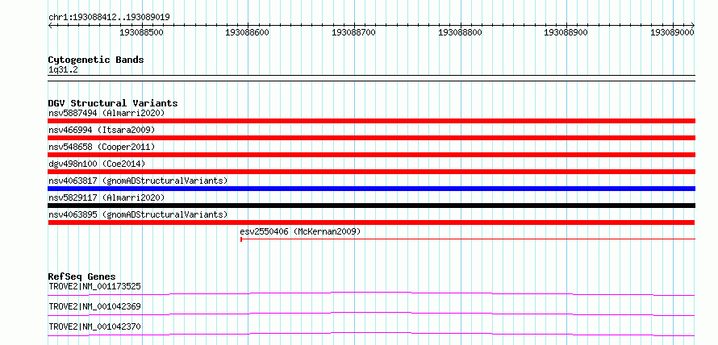This screenshot has height=345, width=718.
Task: Click the red bar under nsv5887494
Action: tap(371, 121)
